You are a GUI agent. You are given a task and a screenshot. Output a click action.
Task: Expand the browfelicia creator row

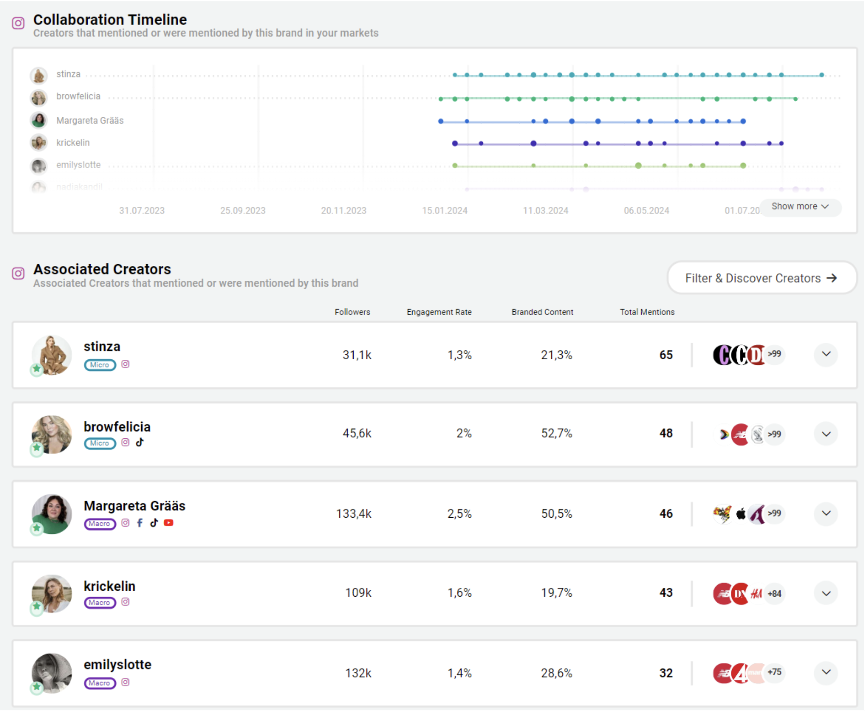tap(826, 434)
